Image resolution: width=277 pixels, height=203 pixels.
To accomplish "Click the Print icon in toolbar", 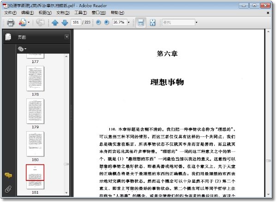I will 11,23.
